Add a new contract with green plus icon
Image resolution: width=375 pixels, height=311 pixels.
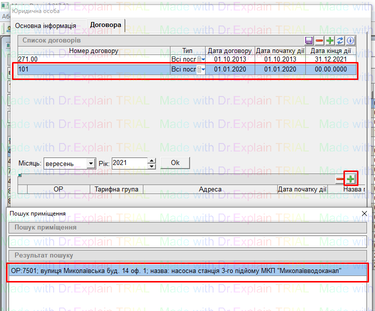[330, 41]
